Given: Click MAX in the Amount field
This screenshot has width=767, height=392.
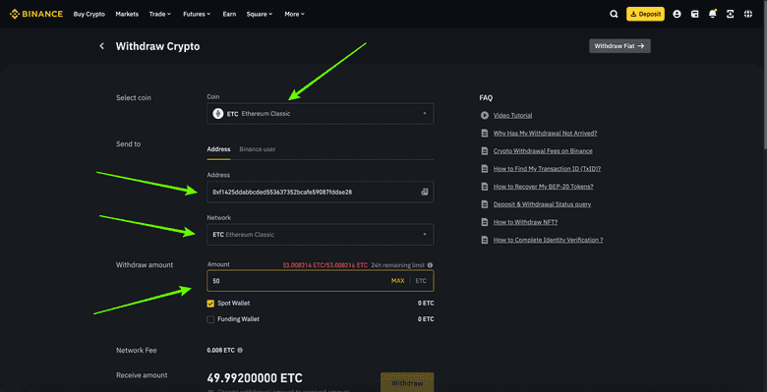Looking at the screenshot, I should point(397,281).
